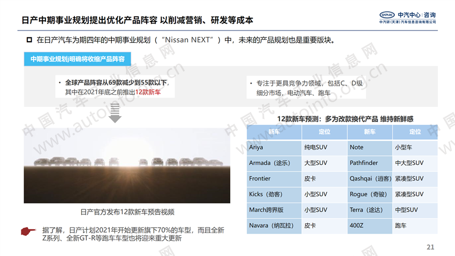The image size is (455, 256).
Task: Select the 中型SUV cell
Action: tap(415, 210)
